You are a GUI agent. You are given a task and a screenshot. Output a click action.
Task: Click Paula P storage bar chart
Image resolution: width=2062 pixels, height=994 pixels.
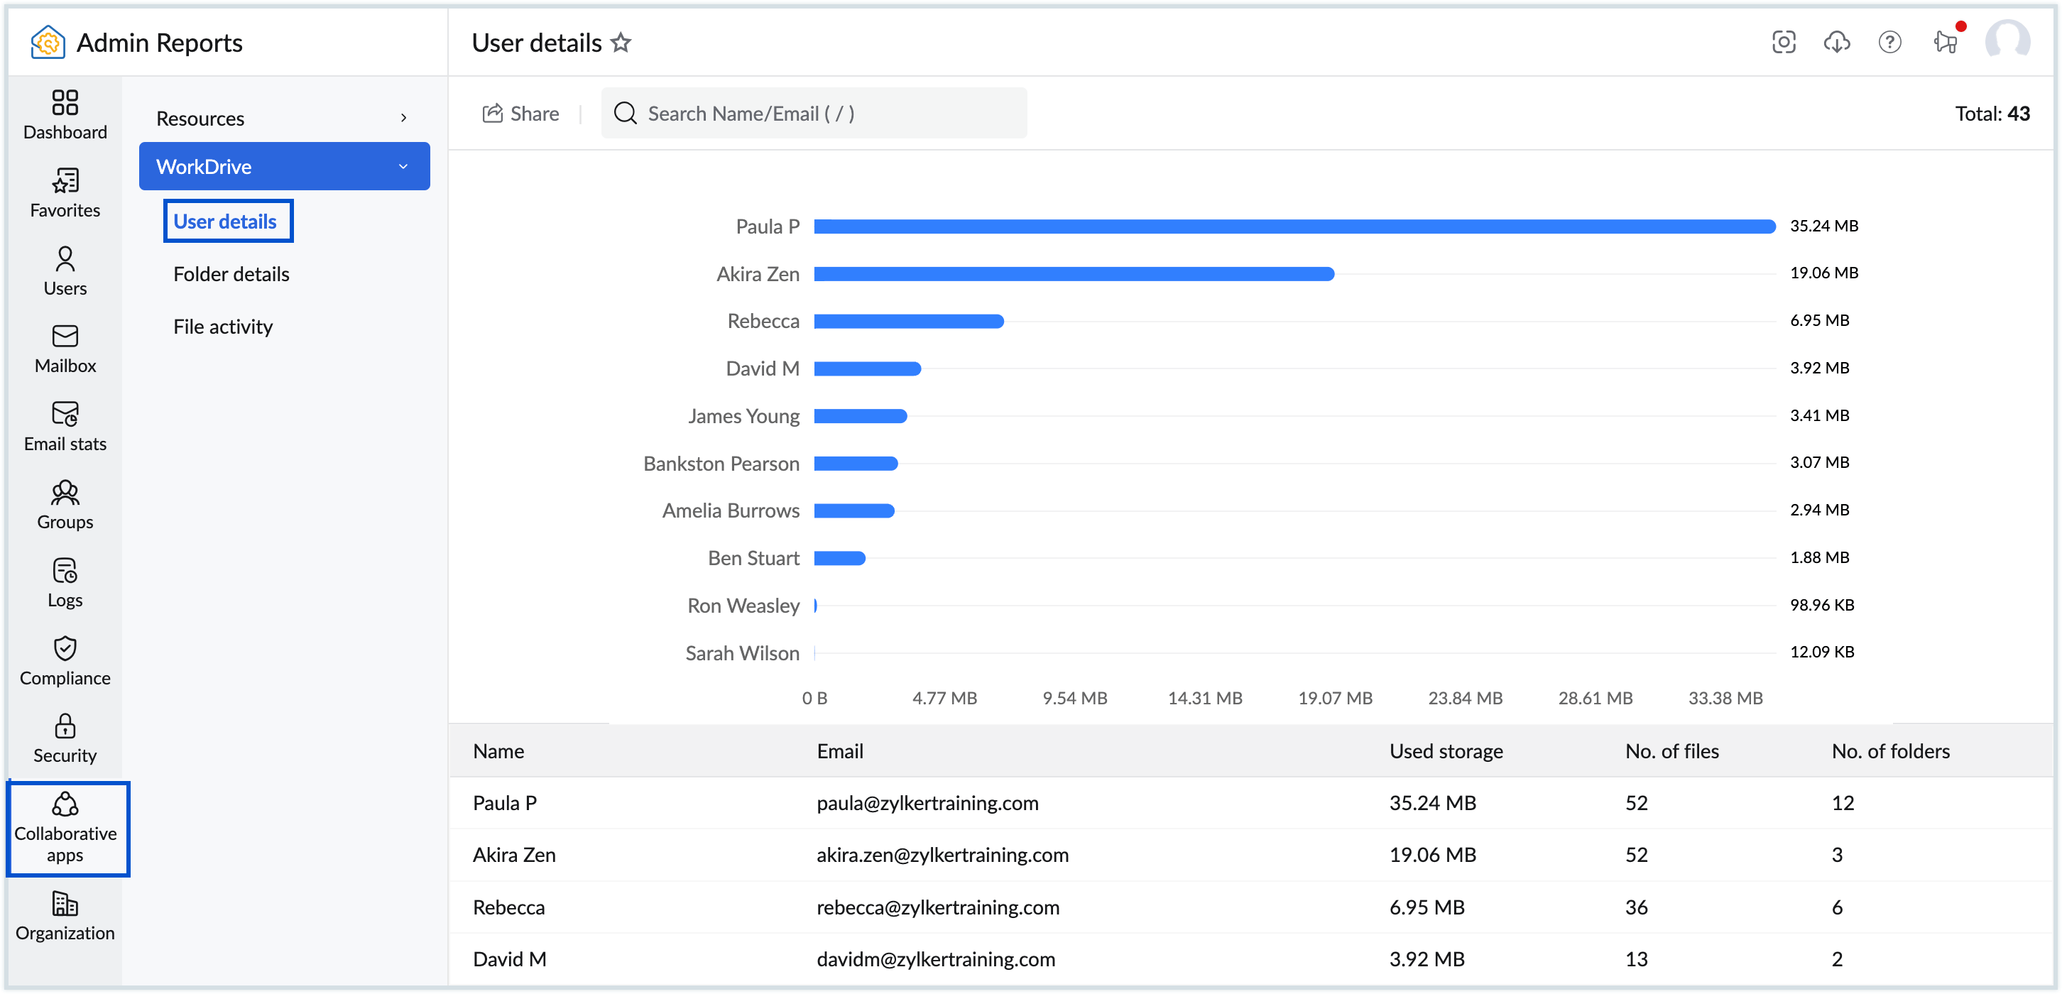click(1295, 226)
